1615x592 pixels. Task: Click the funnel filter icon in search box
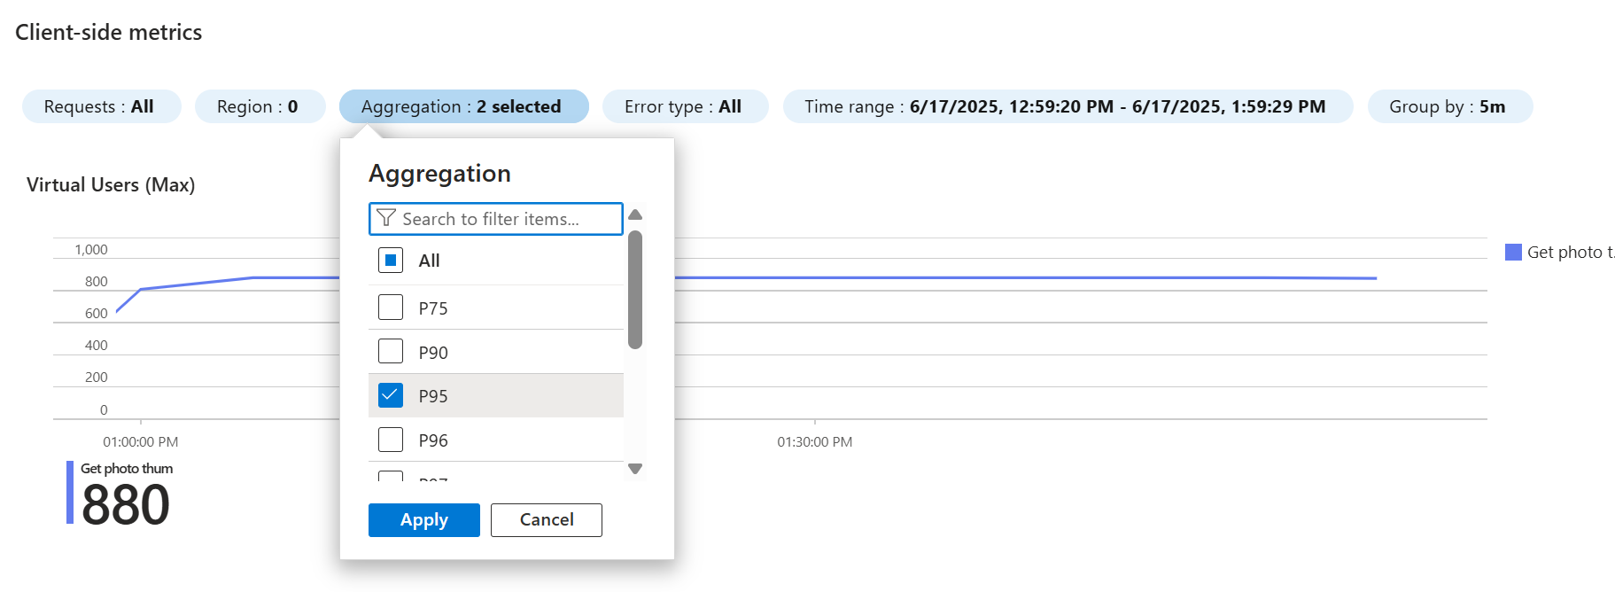click(386, 218)
